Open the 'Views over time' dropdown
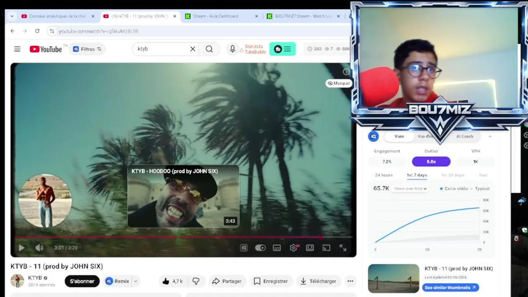Image resolution: width=528 pixels, height=297 pixels. (x=410, y=189)
